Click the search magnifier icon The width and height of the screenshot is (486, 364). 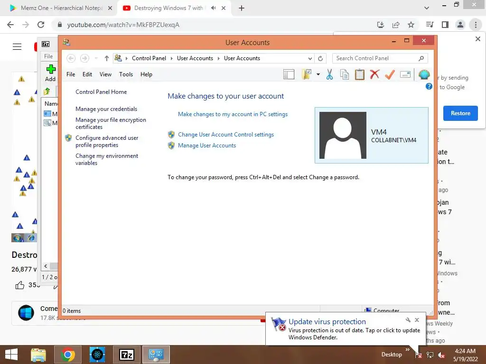421,58
